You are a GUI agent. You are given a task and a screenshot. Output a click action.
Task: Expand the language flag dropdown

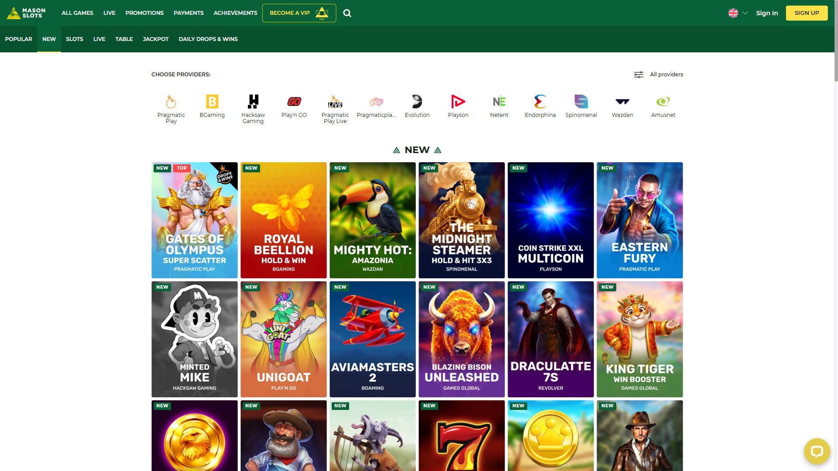(738, 13)
